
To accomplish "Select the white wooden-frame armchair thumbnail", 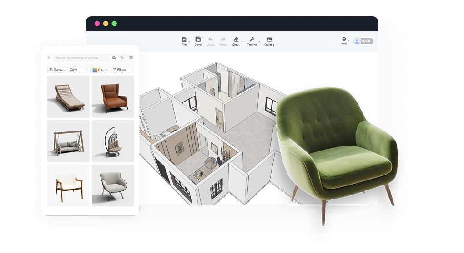I will 68,185.
